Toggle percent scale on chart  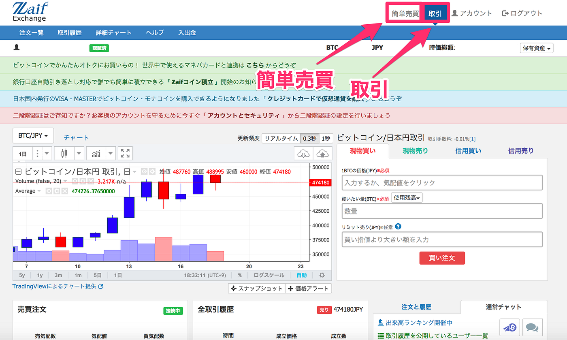point(240,275)
